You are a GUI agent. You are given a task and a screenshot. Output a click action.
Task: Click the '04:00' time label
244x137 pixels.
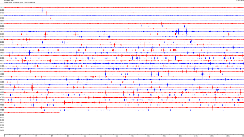tap(2, 29)
